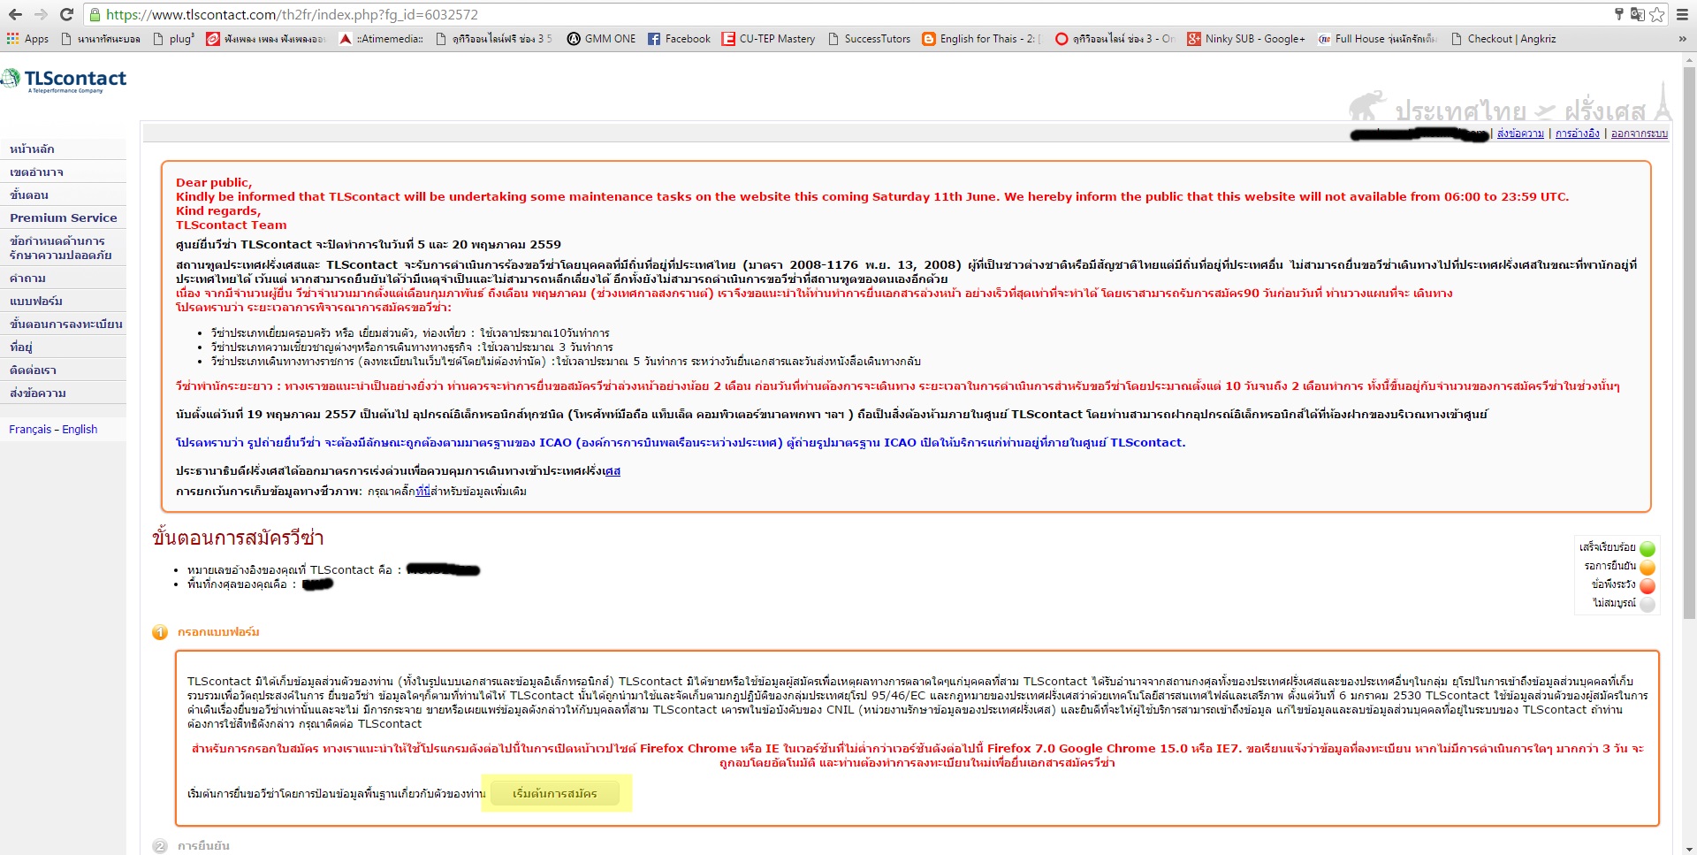The image size is (1697, 855).
Task: Open the Facebook bookmark
Action: click(x=679, y=39)
